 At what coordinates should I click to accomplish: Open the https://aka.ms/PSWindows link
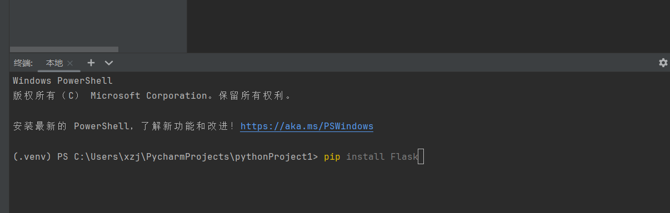click(307, 126)
